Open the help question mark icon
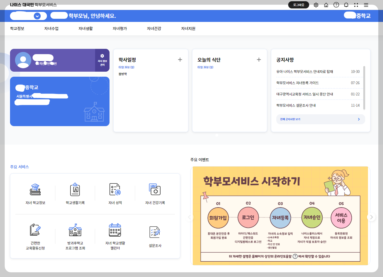The height and width of the screenshot is (277, 383). coord(336,5)
